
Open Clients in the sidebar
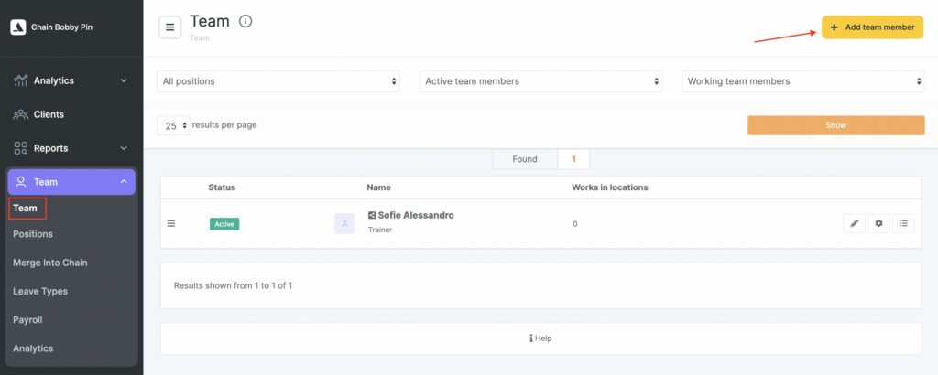(x=49, y=114)
